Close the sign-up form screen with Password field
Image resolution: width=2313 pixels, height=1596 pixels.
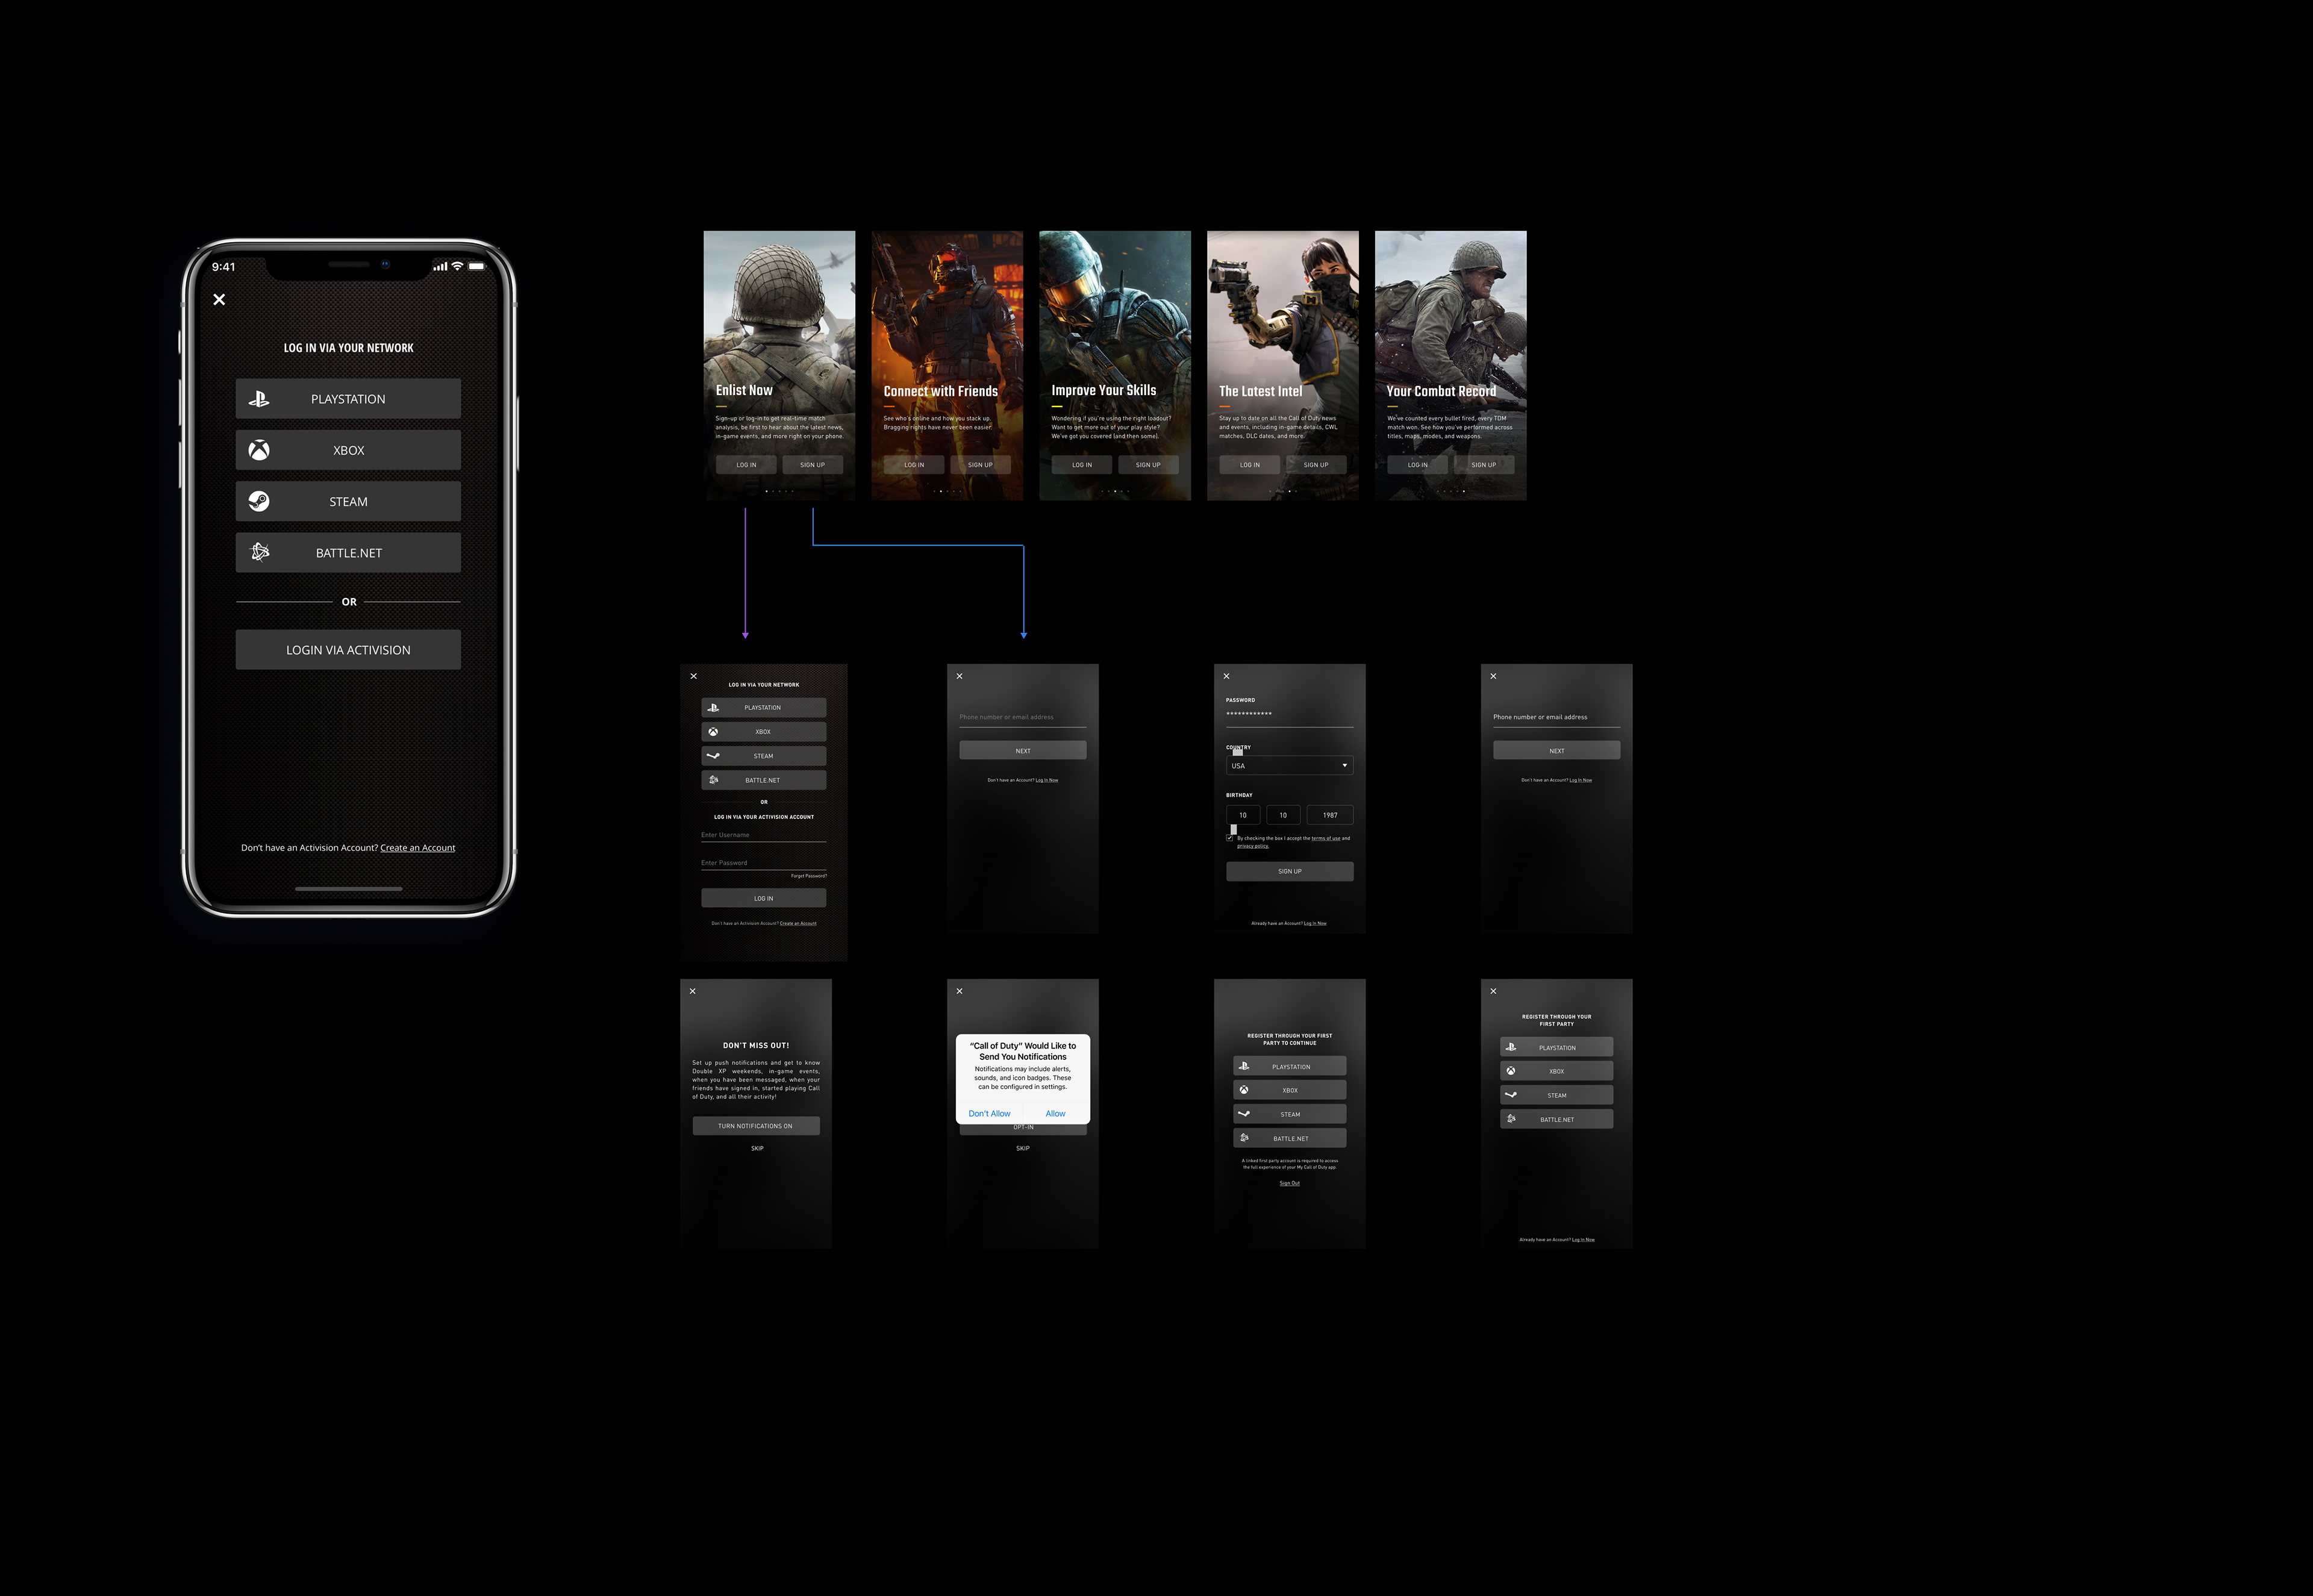pyautogui.click(x=1226, y=676)
